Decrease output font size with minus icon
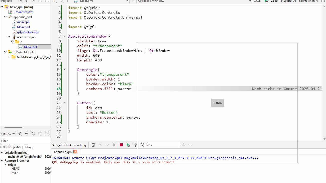 tap(190, 145)
